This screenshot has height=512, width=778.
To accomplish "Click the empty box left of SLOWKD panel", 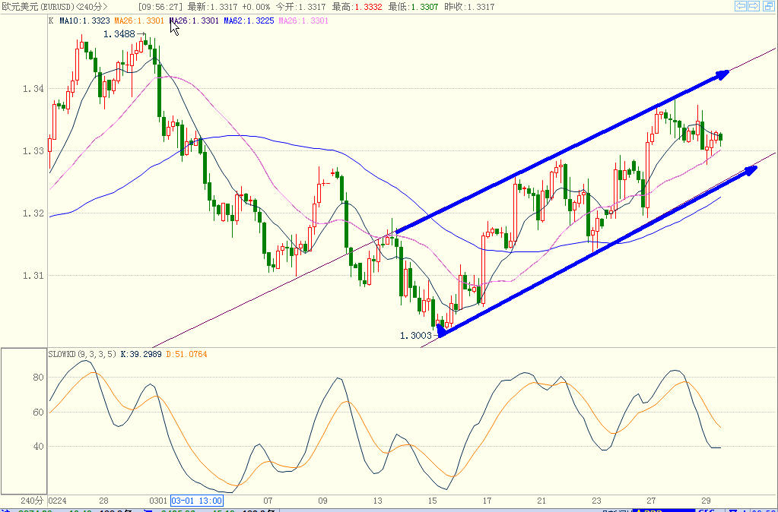I will click(24, 422).
